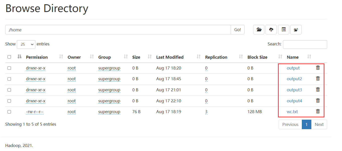Viewport: 342px width, 151px height.
Task: Click the Aug 17 18:45 modified date
Action: tap(168, 79)
